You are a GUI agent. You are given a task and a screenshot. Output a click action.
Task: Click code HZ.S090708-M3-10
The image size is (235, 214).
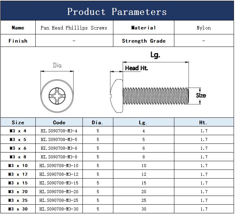pyautogui.click(x=59, y=166)
